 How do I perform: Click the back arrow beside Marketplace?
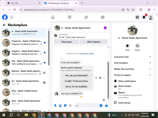coord(4,25)
